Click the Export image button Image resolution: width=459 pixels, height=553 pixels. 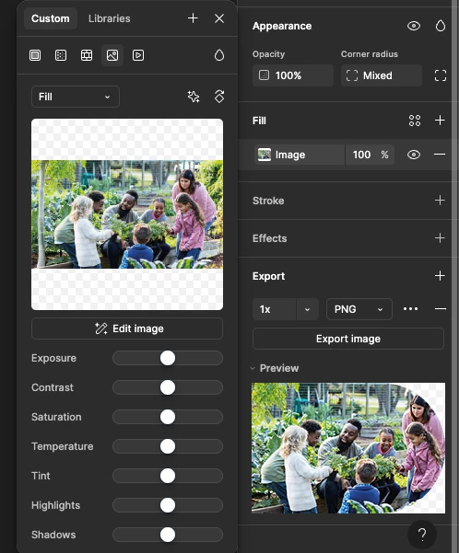[348, 339]
